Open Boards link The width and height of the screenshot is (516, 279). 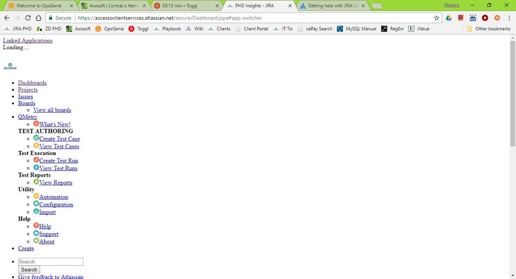[x=27, y=103]
